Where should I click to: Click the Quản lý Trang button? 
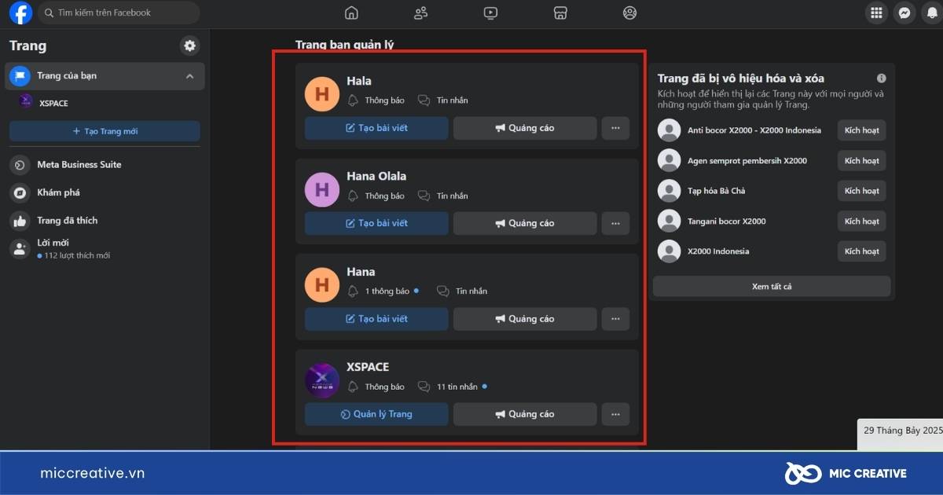coord(376,414)
